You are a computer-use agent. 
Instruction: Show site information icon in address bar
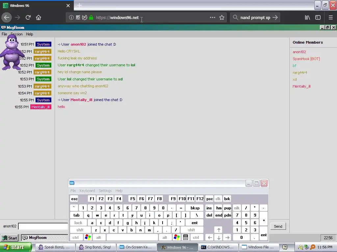pos(71,18)
